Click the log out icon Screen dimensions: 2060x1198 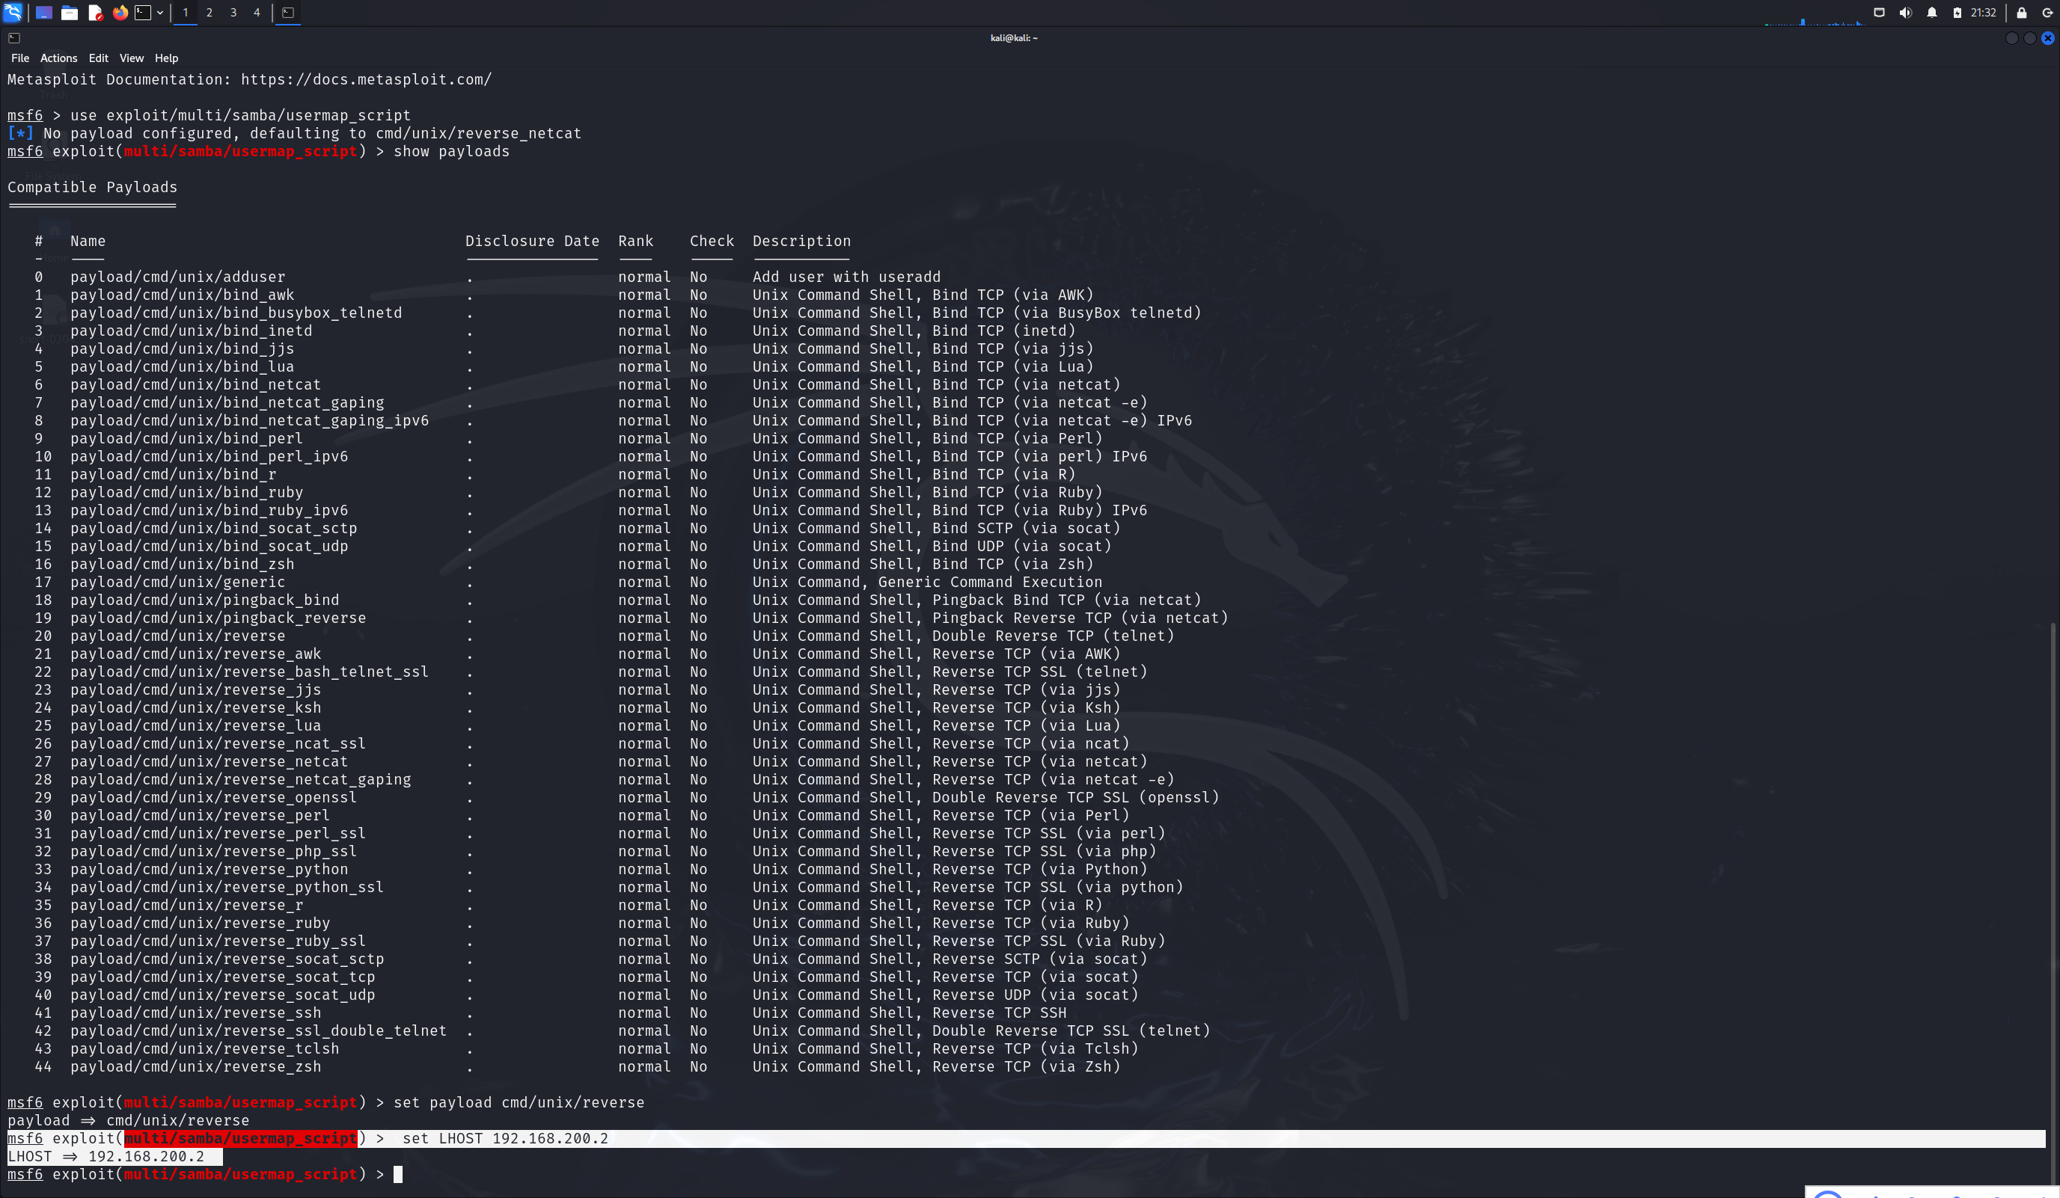(2048, 12)
